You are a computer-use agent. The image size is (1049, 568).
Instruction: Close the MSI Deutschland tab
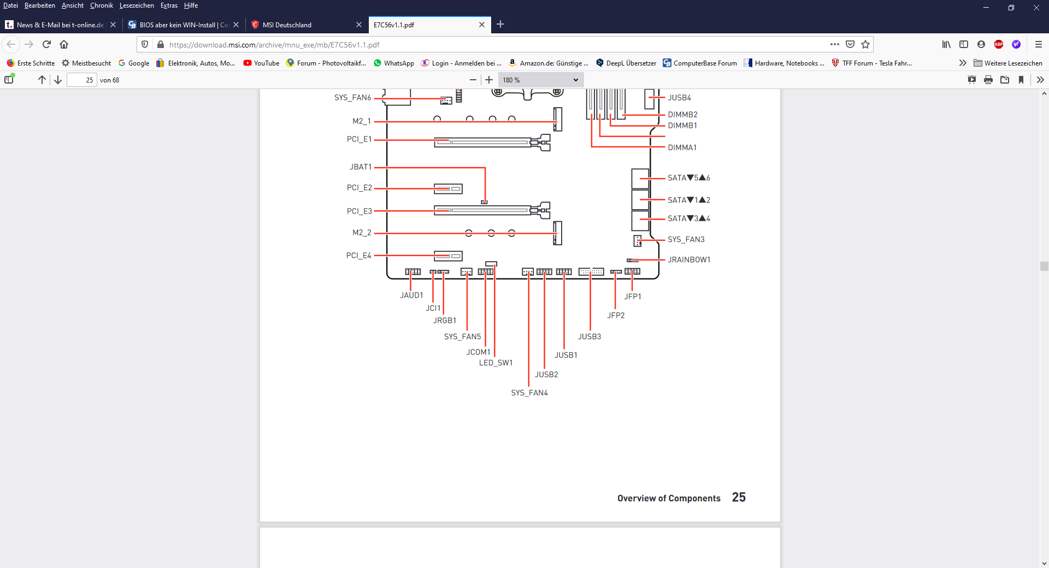(359, 25)
